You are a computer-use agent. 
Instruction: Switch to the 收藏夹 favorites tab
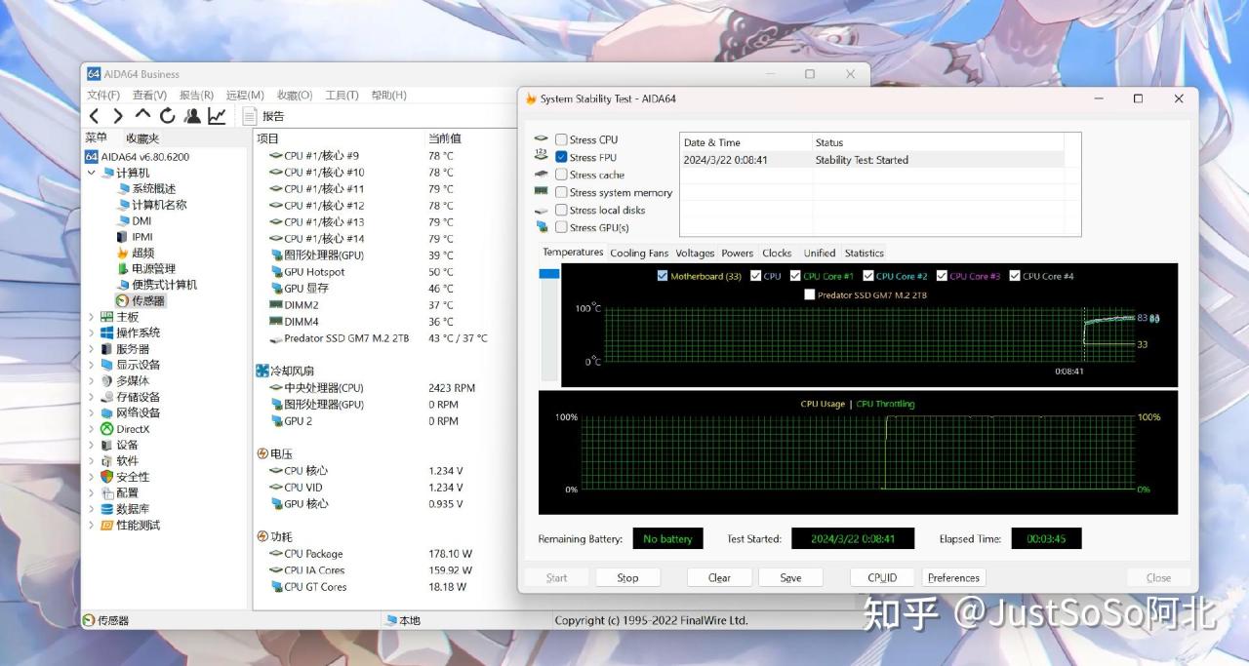(142, 138)
